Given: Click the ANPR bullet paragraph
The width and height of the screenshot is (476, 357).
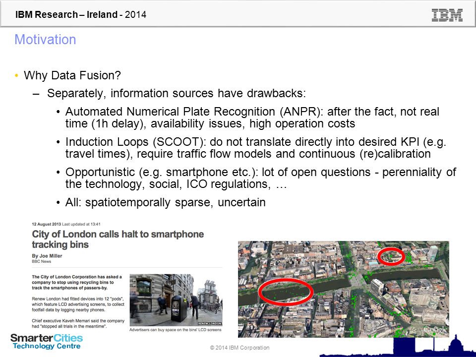Looking at the screenshot, I should pos(252,118).
